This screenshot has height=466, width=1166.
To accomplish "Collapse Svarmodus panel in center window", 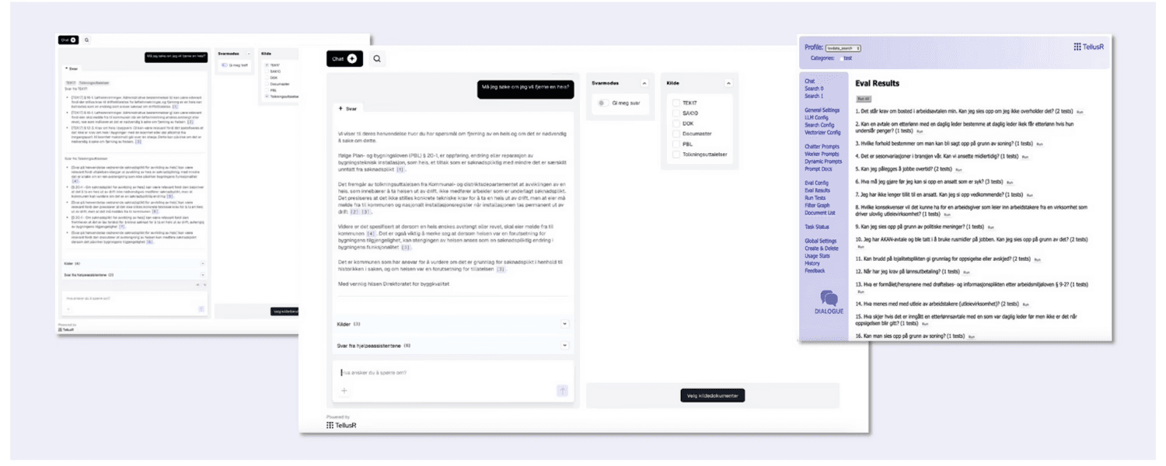I will click(x=644, y=82).
